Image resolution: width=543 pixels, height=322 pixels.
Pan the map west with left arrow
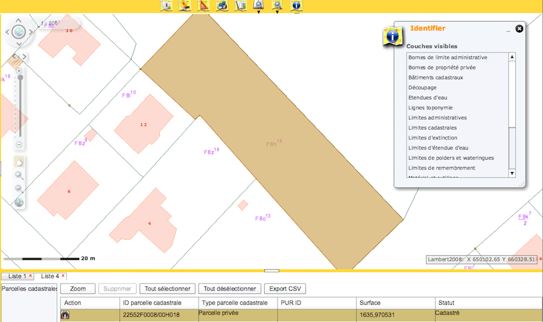(x=7, y=32)
